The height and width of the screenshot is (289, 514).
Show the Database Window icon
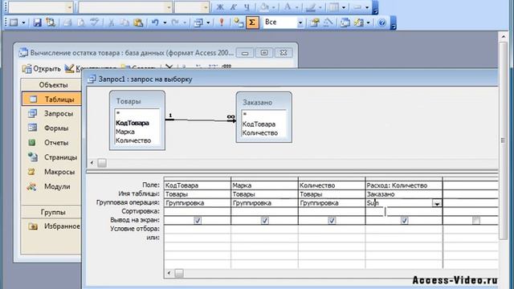click(345, 22)
